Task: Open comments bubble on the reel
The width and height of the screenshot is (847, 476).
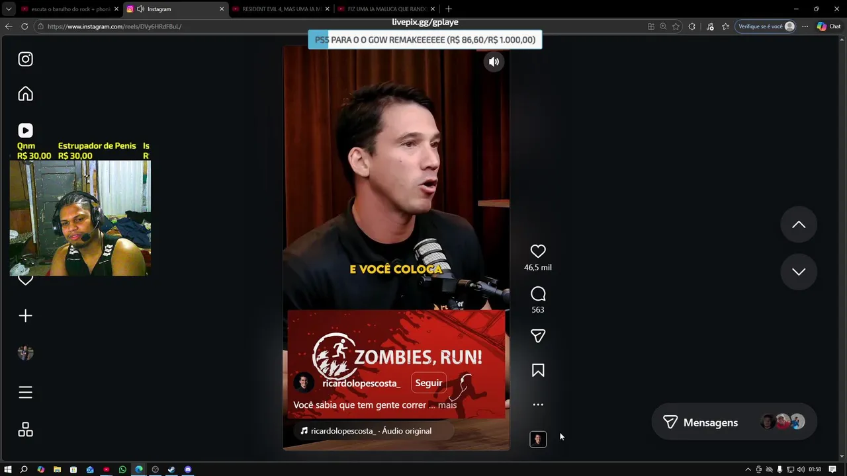Action: [538, 294]
